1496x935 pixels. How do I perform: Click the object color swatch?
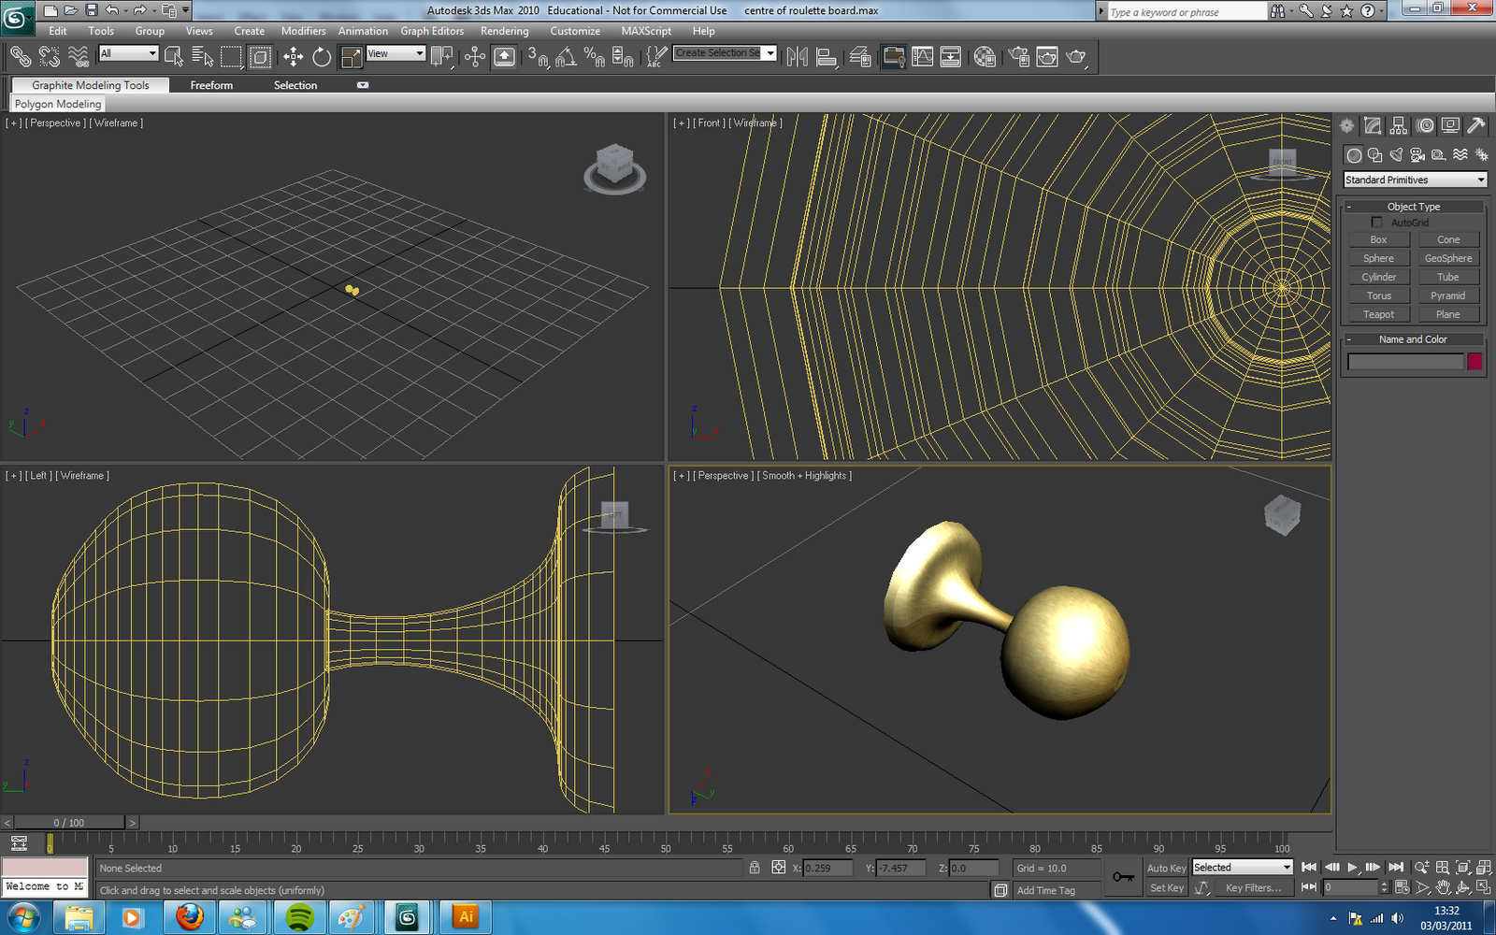[x=1474, y=361]
